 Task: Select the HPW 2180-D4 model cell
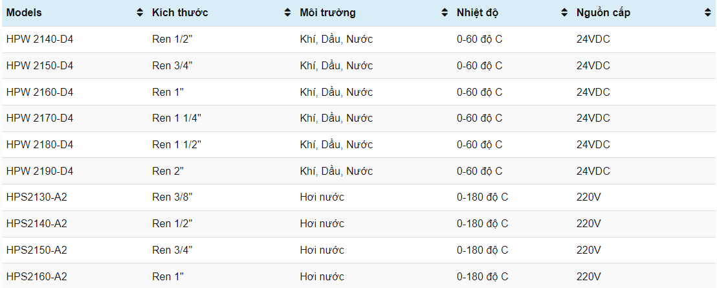pos(39,145)
